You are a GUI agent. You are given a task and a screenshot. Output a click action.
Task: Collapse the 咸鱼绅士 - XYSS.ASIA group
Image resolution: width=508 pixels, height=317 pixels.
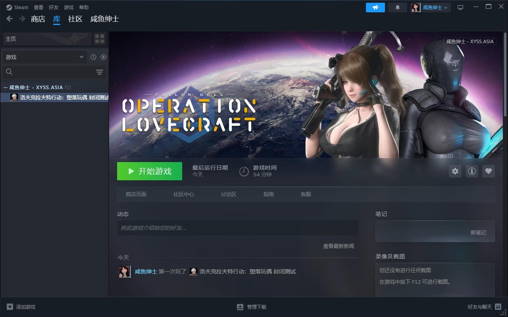click(5, 87)
